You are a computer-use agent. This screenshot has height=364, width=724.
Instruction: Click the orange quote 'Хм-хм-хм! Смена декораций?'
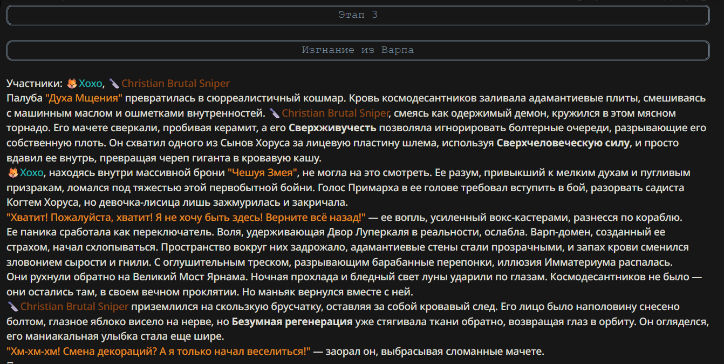pyautogui.click(x=159, y=352)
